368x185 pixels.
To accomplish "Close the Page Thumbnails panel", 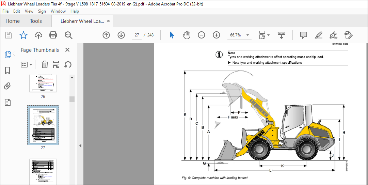I will pos(67,50).
